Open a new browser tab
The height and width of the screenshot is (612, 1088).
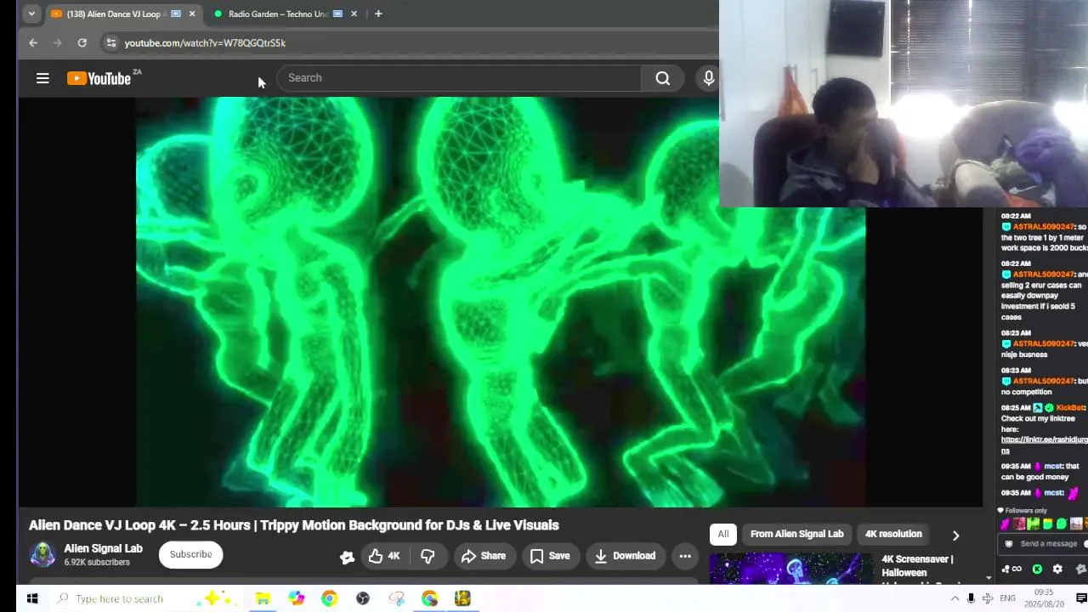coord(378,14)
